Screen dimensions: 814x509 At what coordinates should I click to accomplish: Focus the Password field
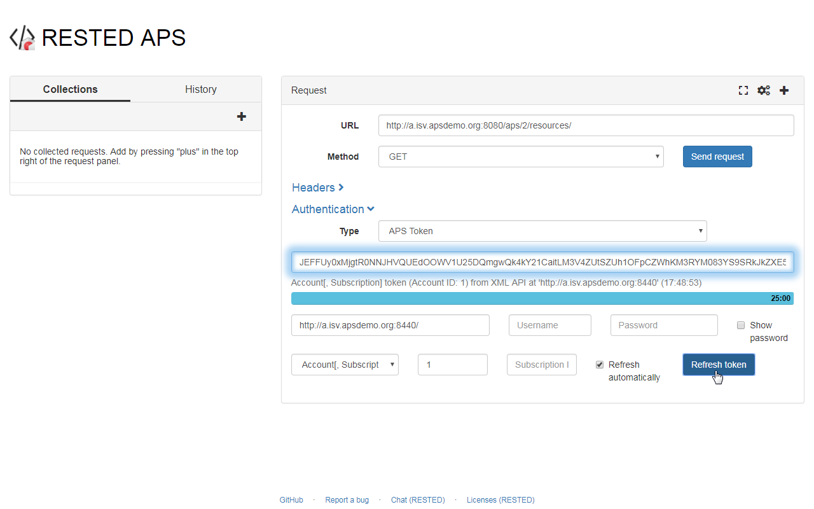point(664,325)
